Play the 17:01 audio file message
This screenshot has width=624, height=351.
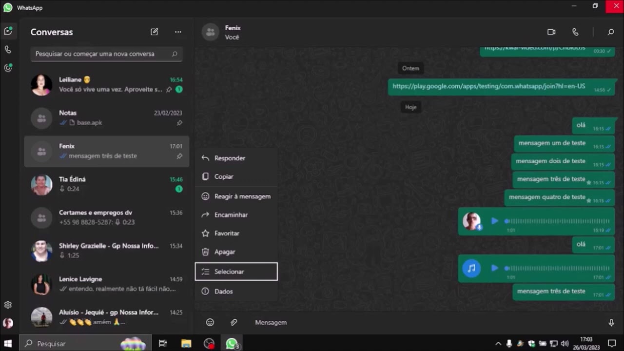coord(495,268)
